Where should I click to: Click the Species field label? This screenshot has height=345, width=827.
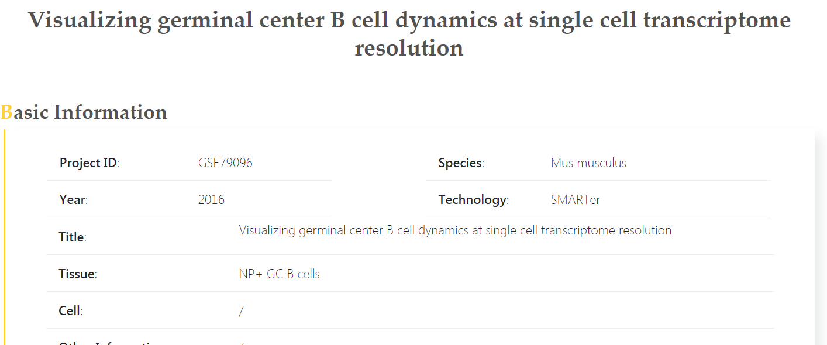(461, 163)
